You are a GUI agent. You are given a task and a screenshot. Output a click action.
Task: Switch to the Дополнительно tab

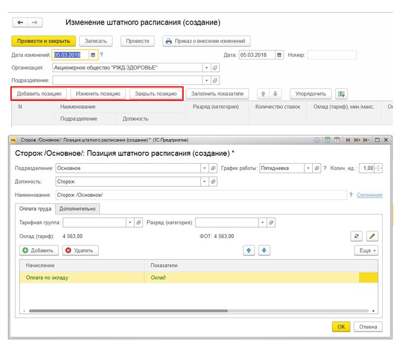[x=79, y=209]
